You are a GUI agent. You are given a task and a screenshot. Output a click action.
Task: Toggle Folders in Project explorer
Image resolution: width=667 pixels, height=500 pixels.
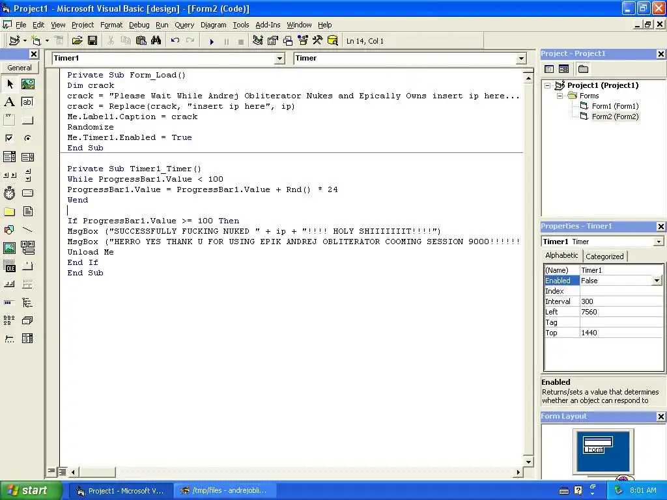[583, 69]
